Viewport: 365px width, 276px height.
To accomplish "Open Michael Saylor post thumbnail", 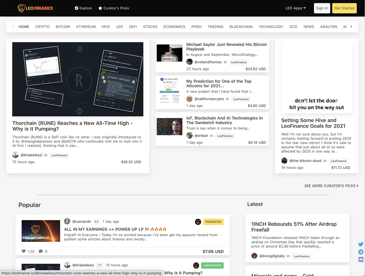I will coord(169,53).
